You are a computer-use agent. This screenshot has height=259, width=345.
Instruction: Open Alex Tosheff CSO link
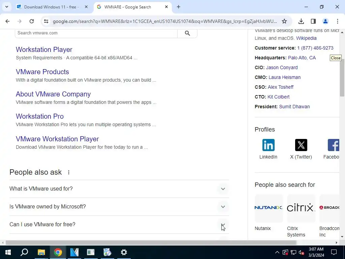pos(281,87)
